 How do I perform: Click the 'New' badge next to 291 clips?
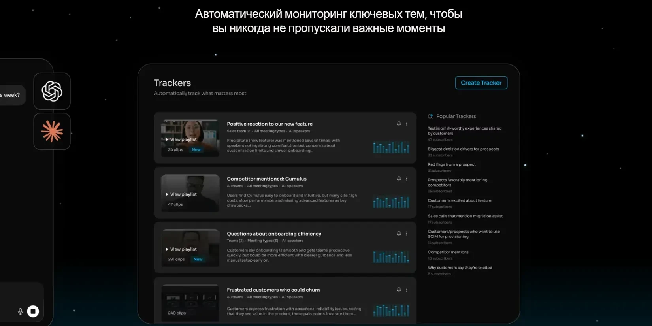198,259
